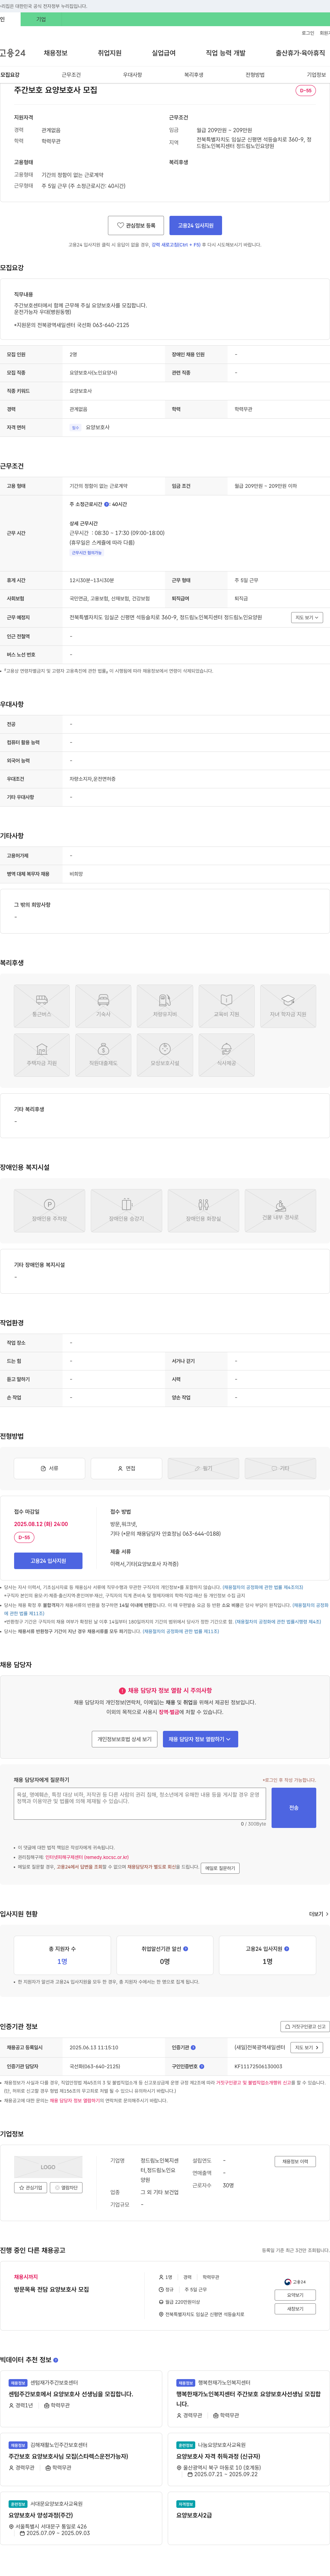Click the info icon next to 구인인증번호

pyautogui.click(x=202, y=2066)
